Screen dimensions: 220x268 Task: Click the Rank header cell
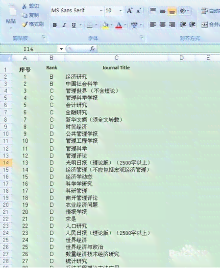pyautogui.click(x=51, y=68)
